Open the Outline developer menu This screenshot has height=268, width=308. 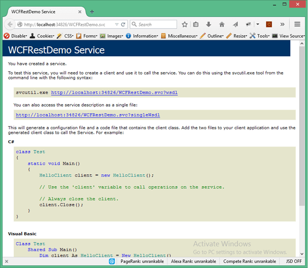pos(212,36)
